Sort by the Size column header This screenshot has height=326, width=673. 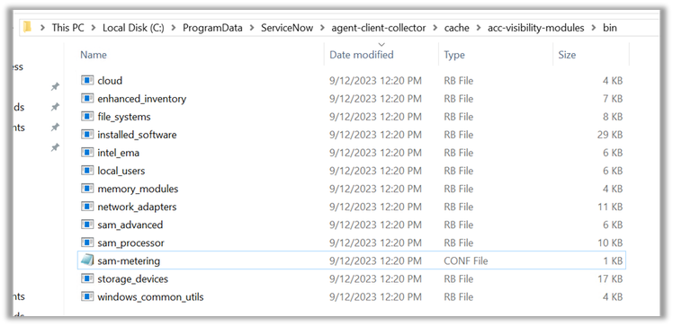pos(567,55)
